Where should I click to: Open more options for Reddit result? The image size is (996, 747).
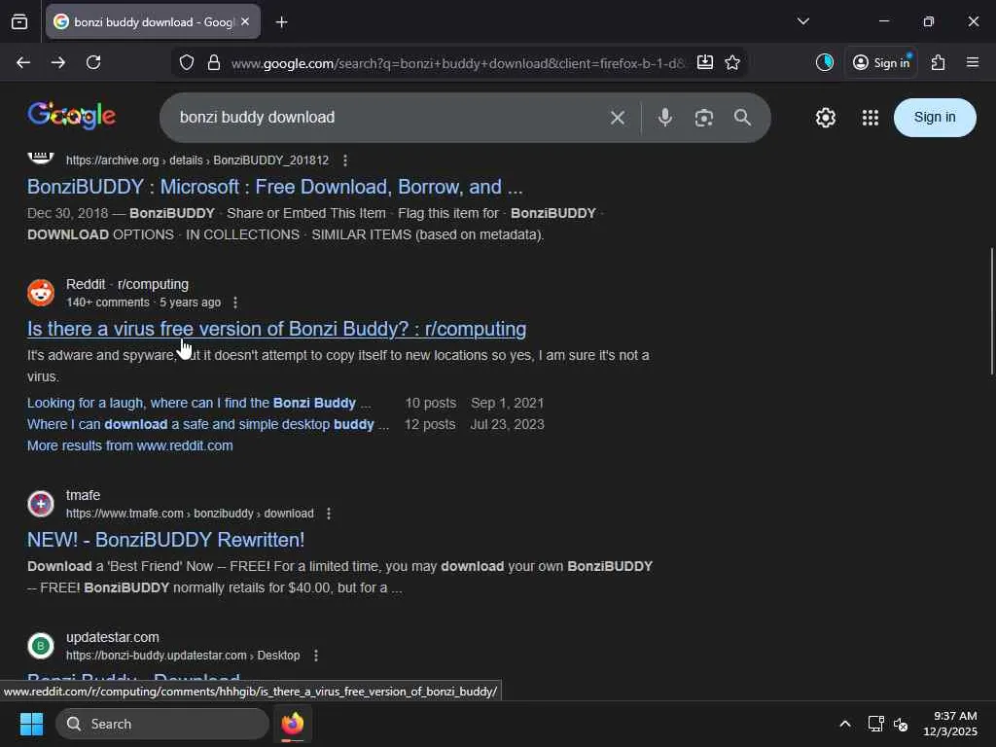click(x=235, y=302)
